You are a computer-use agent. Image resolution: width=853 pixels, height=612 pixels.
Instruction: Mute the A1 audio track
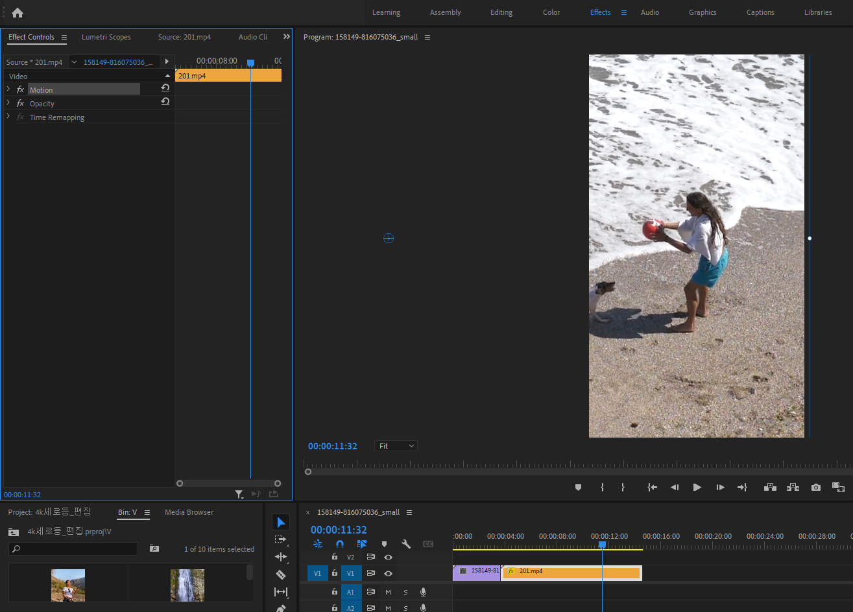click(388, 591)
